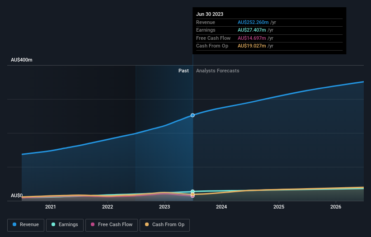Viewport: 371px width, 237px height.
Task: Click the Free Cash Flow label in tooltip
Action: pos(213,38)
